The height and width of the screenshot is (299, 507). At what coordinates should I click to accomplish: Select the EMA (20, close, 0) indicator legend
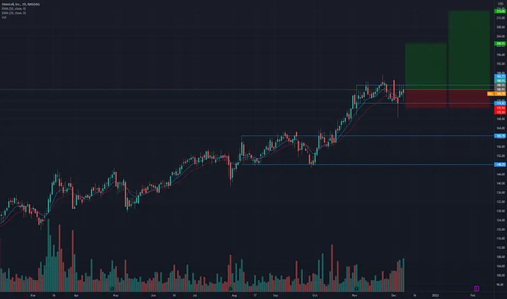(x=14, y=13)
